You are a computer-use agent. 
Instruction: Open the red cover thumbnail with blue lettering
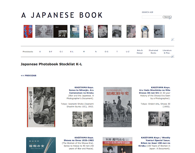tap(28, 31)
